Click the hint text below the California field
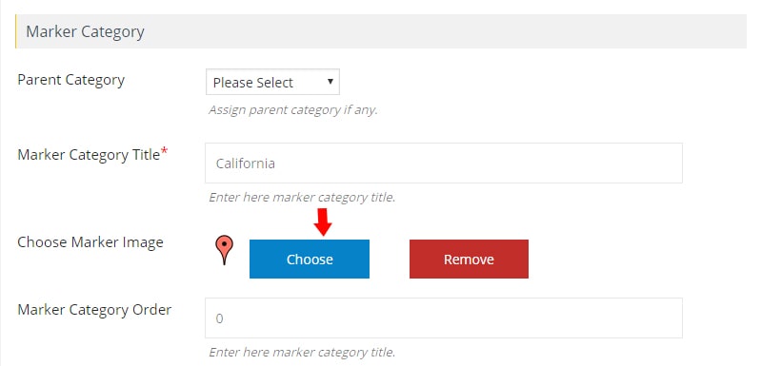This screenshot has width=761, height=366. [x=302, y=198]
